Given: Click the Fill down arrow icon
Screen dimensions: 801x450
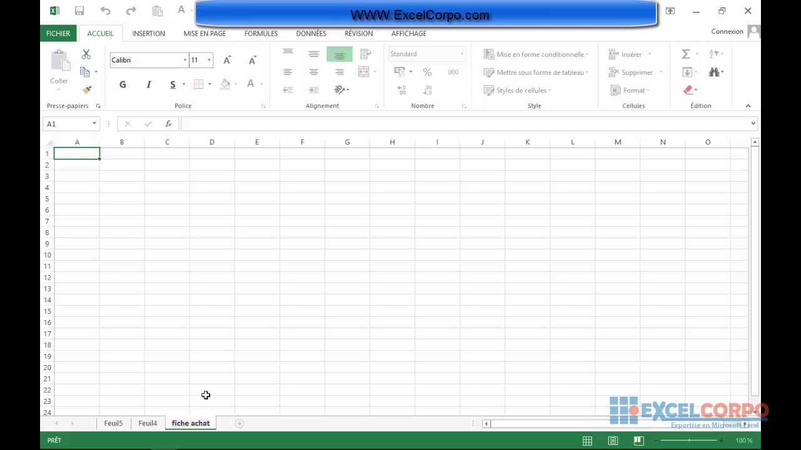Looking at the screenshot, I should point(686,72).
